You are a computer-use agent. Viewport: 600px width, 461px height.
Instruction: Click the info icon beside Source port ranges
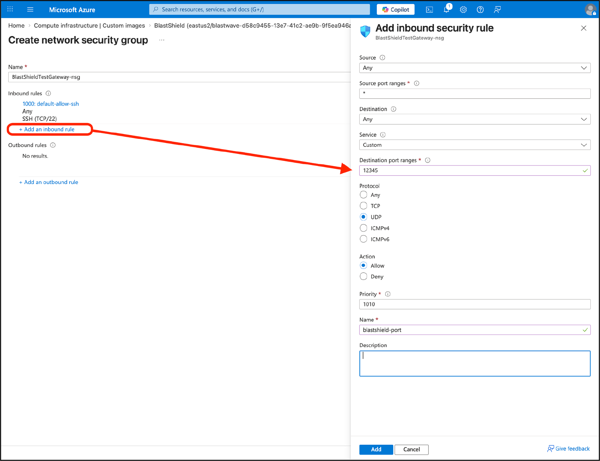(417, 83)
